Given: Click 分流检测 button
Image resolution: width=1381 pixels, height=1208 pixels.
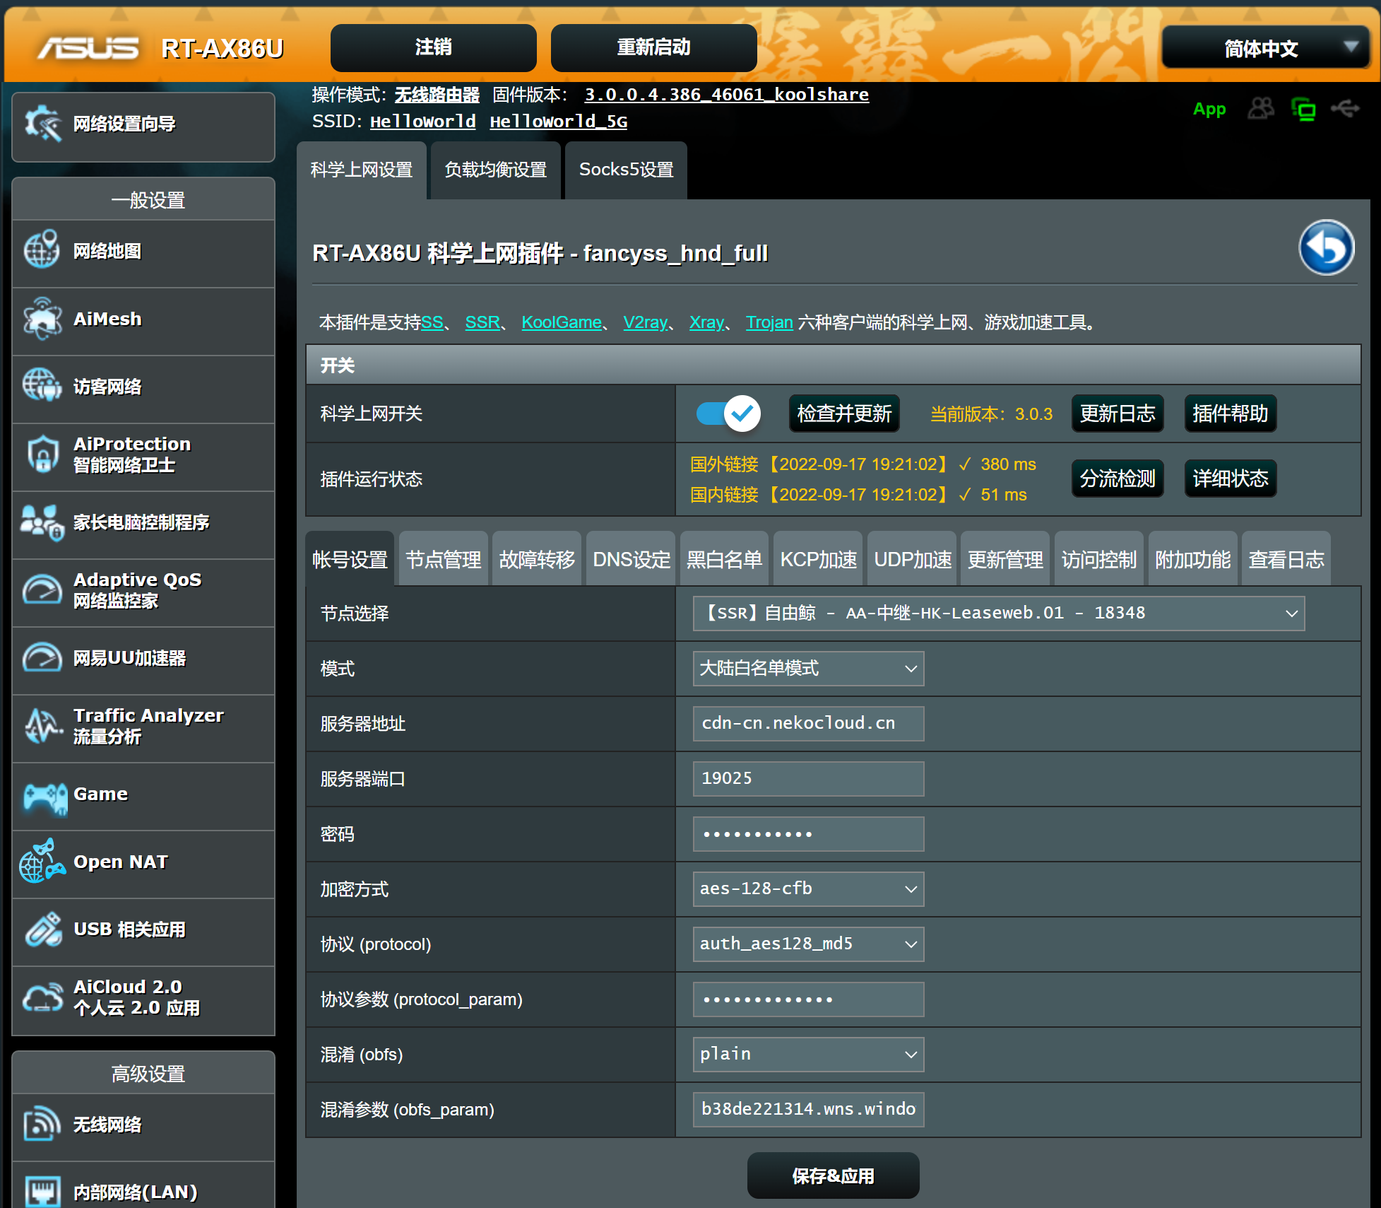Looking at the screenshot, I should point(1118,479).
